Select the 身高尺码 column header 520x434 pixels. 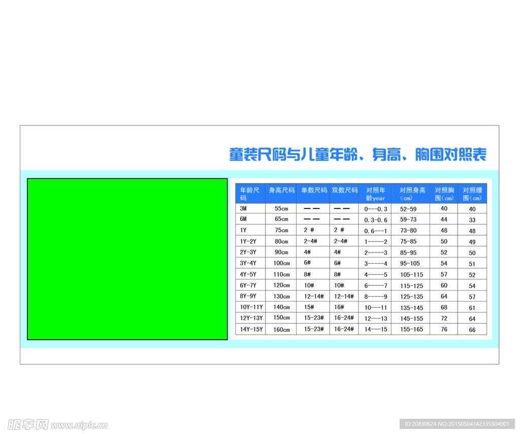[x=281, y=191]
